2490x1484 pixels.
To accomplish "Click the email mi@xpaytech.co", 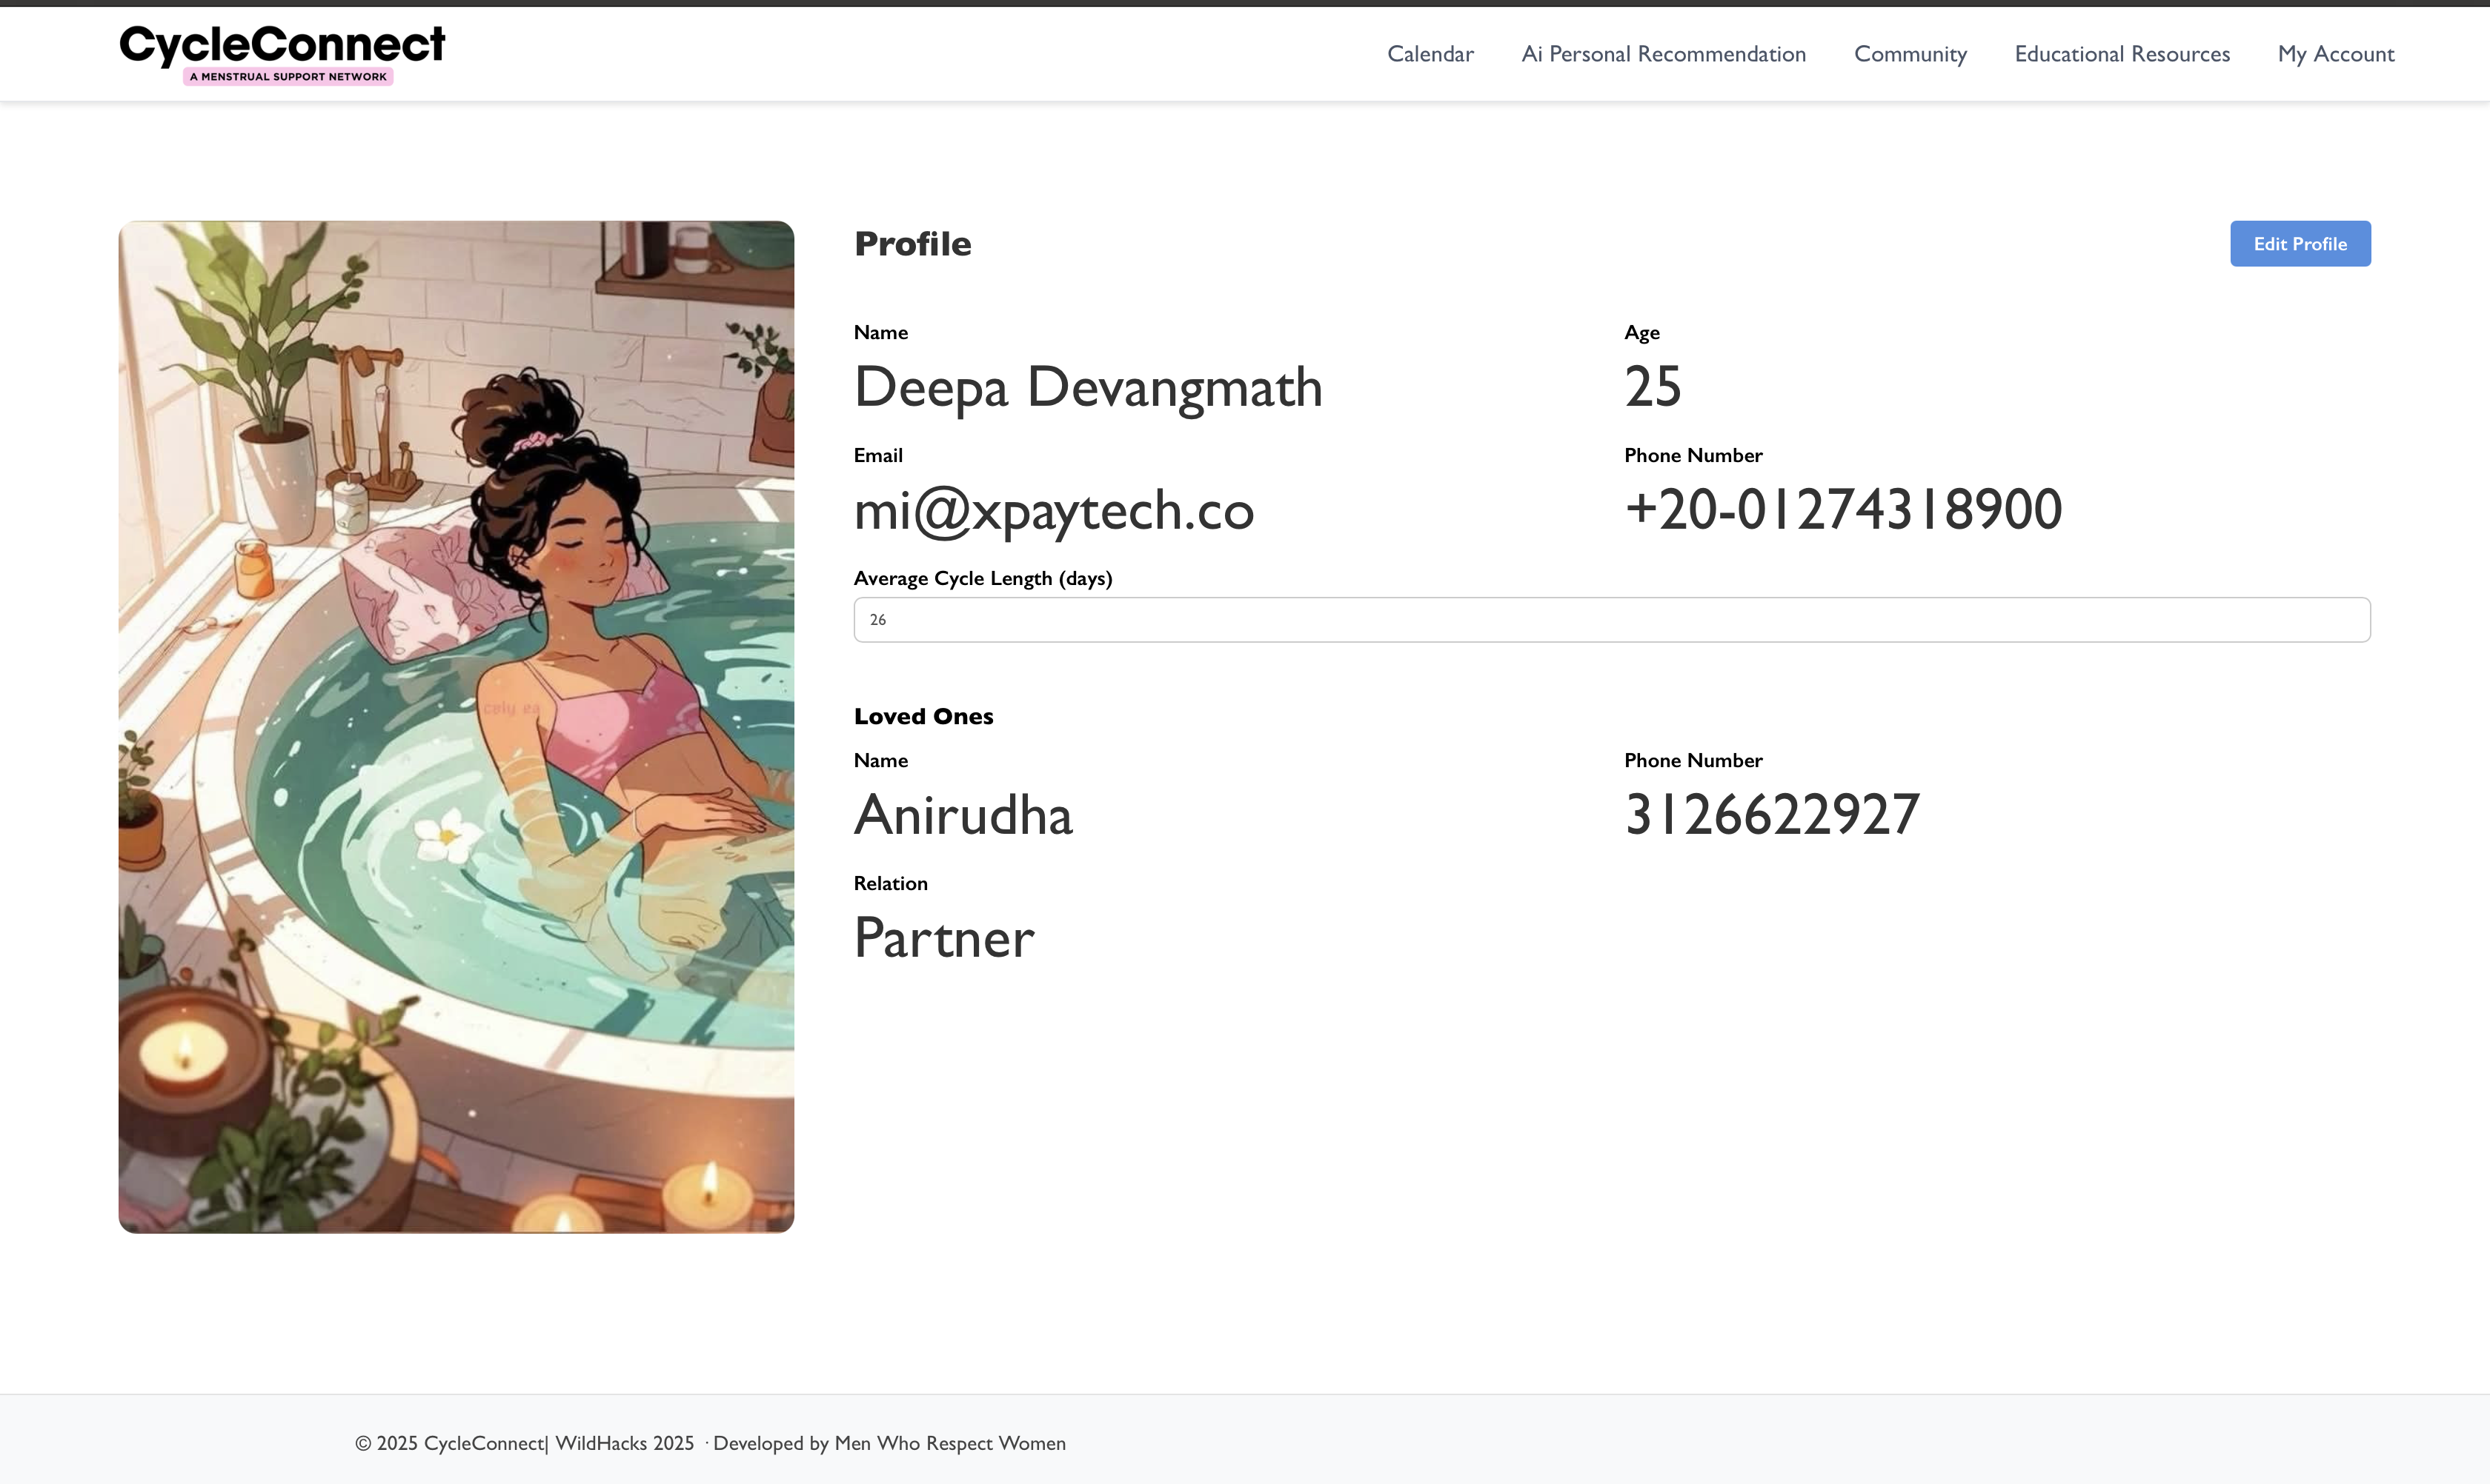I will click(x=1053, y=510).
